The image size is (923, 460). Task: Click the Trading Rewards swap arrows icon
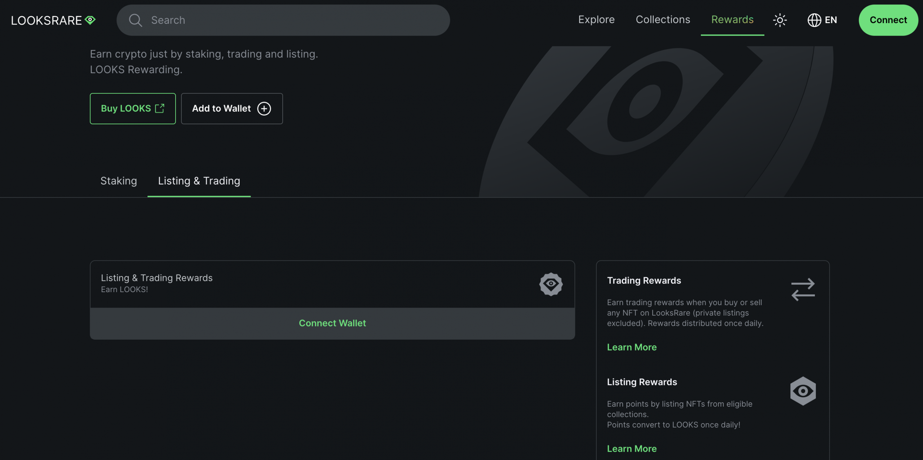click(x=803, y=289)
